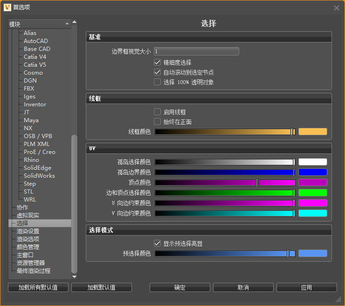Open 渲染设置 preferences category
This screenshot has width=345, height=306.
[x=28, y=231]
